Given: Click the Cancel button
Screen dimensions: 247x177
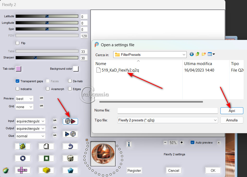Looking at the screenshot, I should click(174, 170).
